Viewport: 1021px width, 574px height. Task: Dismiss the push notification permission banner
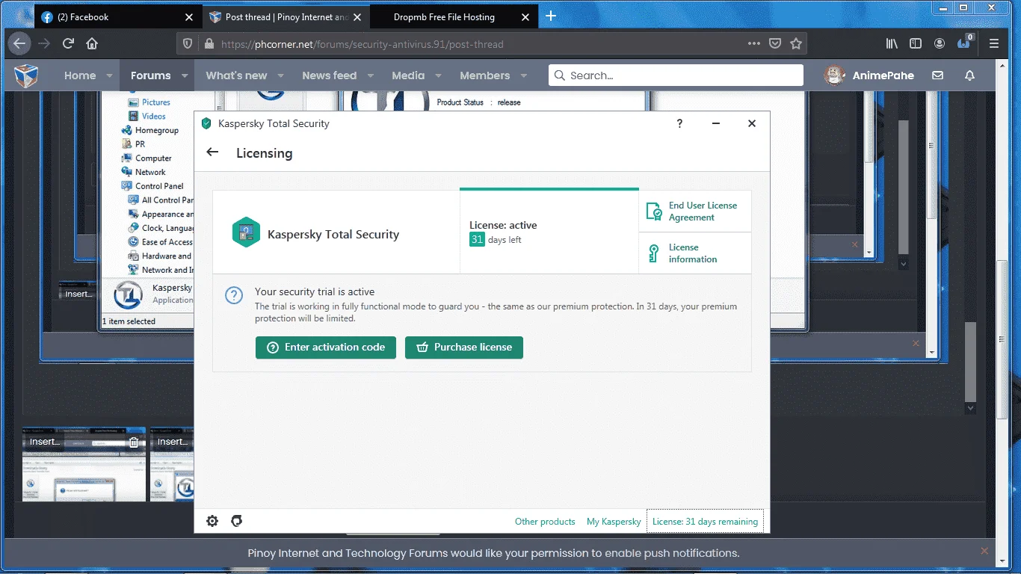pyautogui.click(x=984, y=551)
